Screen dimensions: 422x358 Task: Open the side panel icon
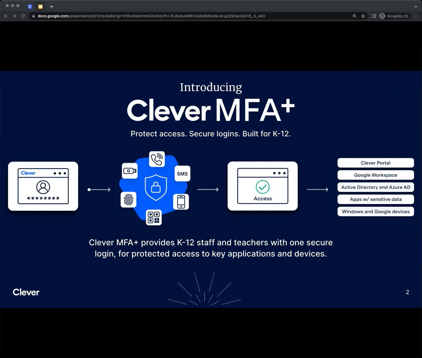click(374, 16)
